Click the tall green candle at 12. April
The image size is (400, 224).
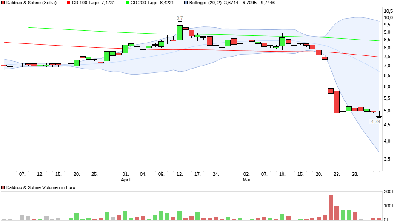180,32
